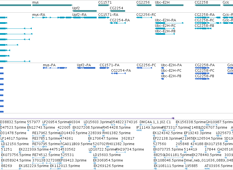
Task: Click EST LD15603.3prime label
Action: pyautogui.click(x=98, y=122)
